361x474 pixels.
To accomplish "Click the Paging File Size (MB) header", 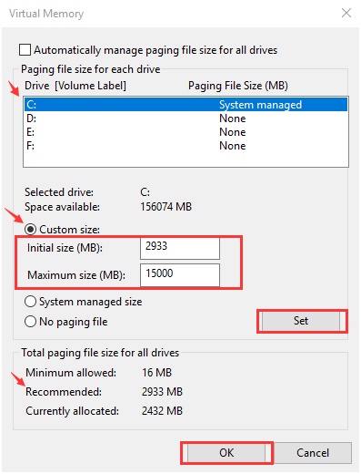I will tap(238, 86).
